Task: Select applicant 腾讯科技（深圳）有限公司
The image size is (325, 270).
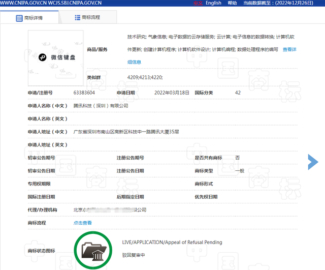Action: [x=101, y=106]
